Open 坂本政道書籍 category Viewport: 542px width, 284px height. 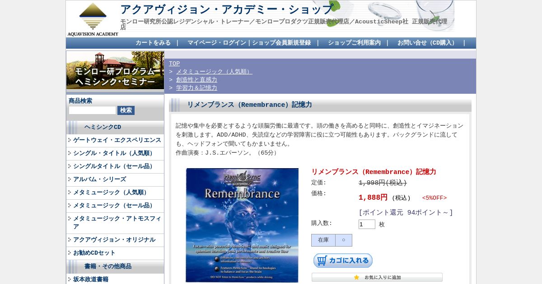click(x=91, y=279)
